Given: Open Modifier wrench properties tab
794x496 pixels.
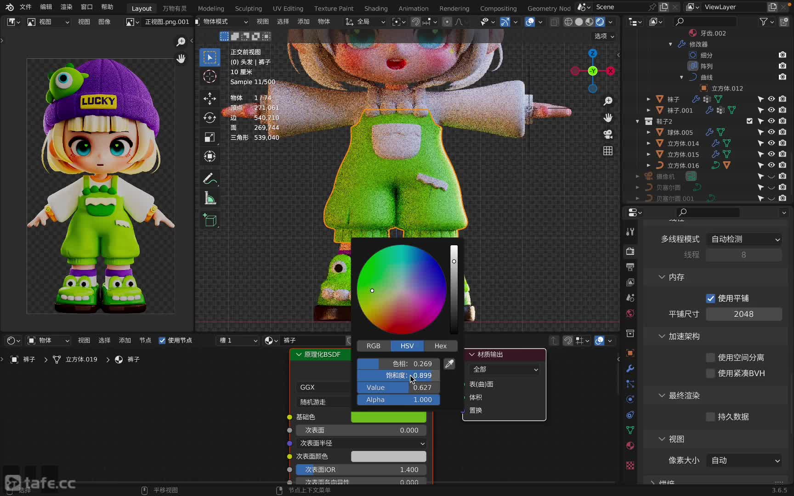Looking at the screenshot, I should pyautogui.click(x=630, y=368).
